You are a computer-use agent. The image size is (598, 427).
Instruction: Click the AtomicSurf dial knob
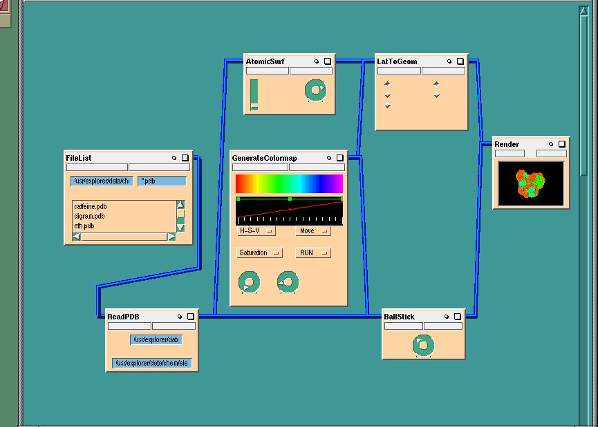pos(315,90)
